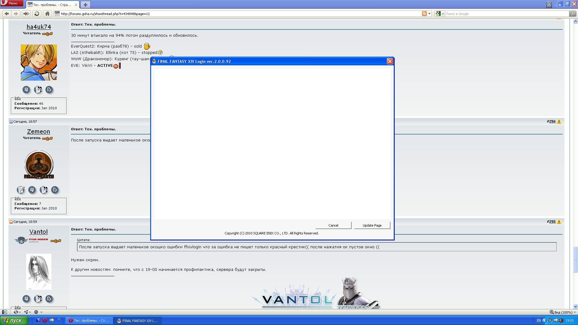Click the RSS feed icon in address bar
This screenshot has height=325, width=578.
coord(424,14)
